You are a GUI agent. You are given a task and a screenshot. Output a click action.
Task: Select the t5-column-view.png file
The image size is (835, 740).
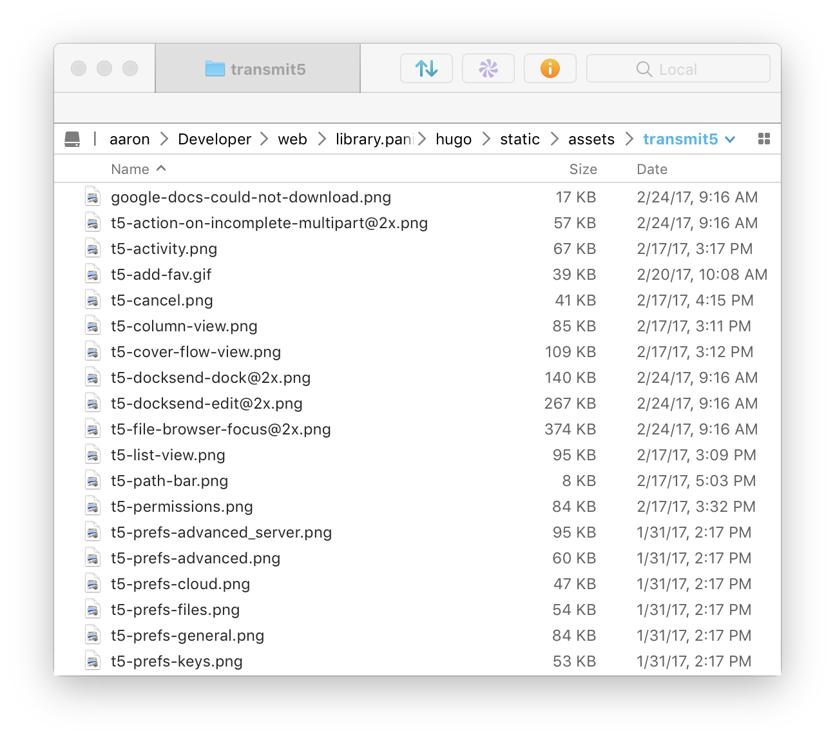[184, 326]
